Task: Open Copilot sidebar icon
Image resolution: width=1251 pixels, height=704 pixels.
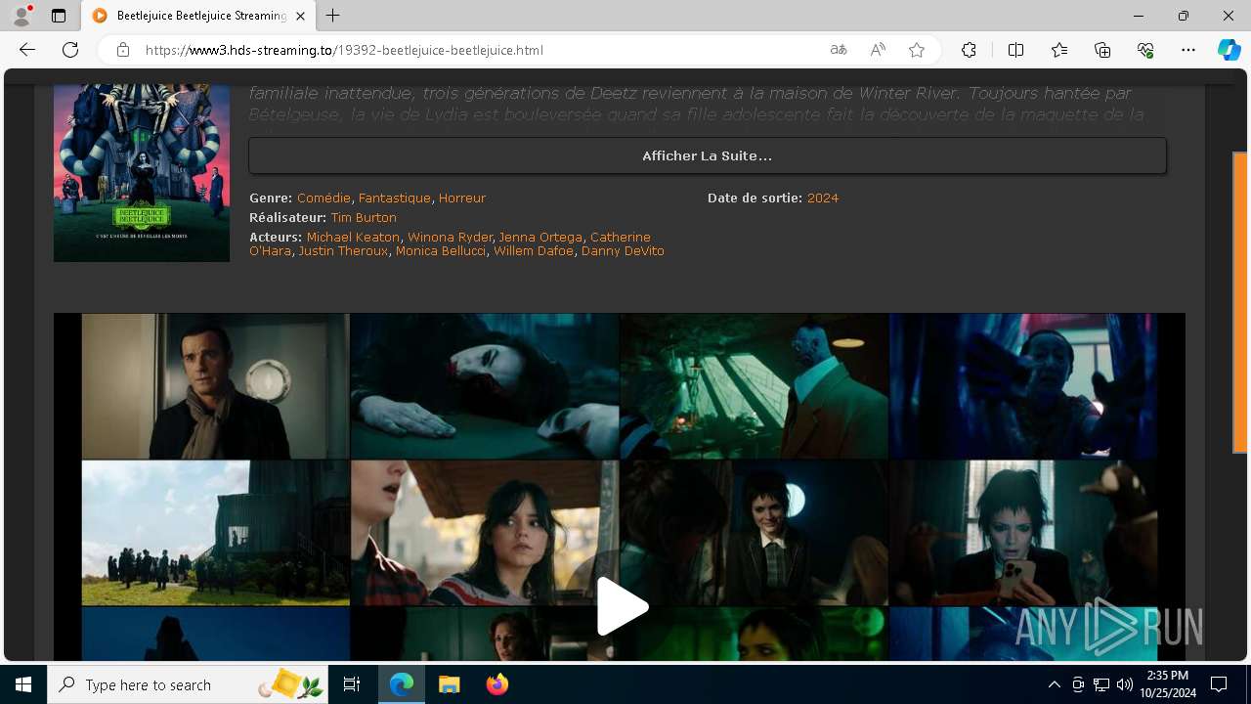Action: pyautogui.click(x=1229, y=50)
